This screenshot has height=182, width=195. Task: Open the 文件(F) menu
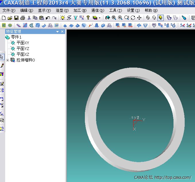click(9, 10)
